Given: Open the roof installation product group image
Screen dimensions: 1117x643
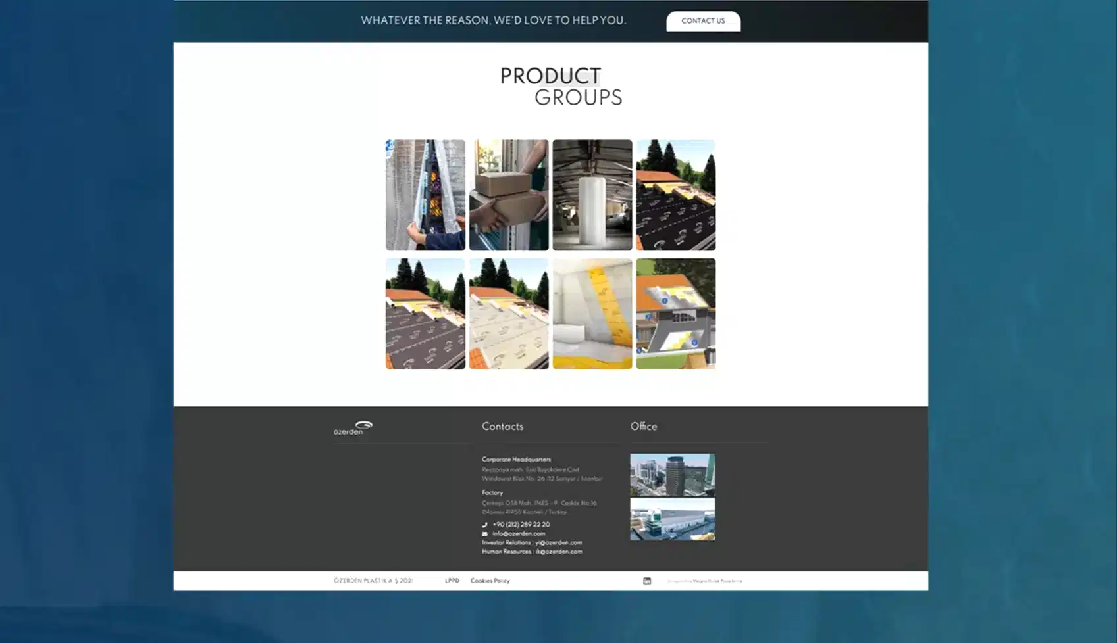Looking at the screenshot, I should point(425,314).
